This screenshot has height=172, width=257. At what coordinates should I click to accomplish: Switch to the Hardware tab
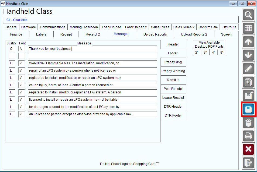pos(29,27)
